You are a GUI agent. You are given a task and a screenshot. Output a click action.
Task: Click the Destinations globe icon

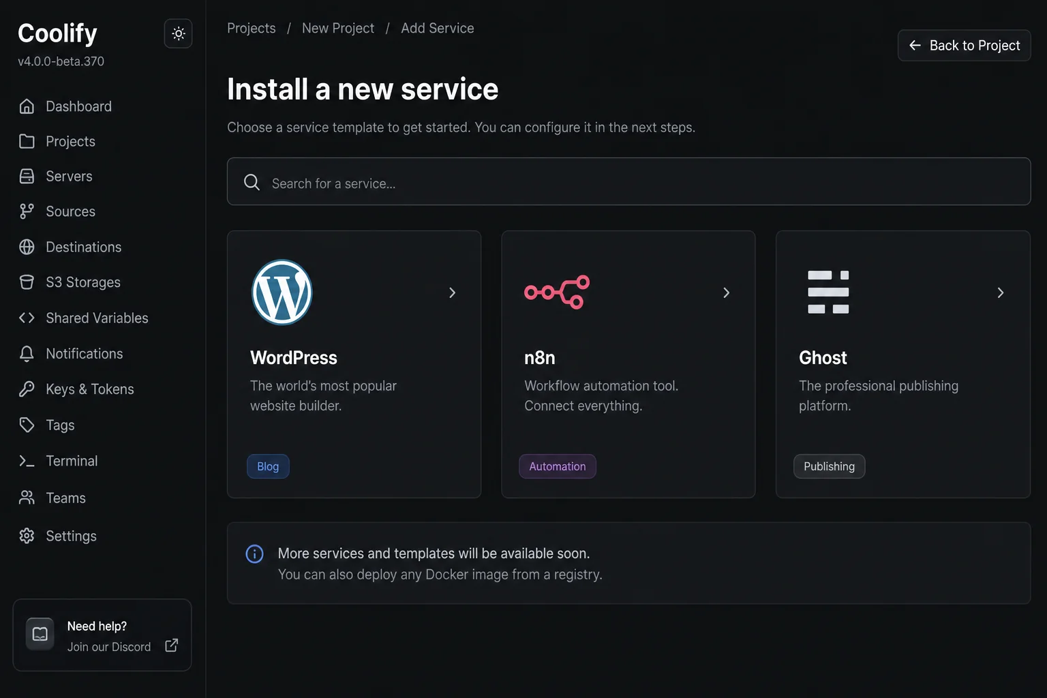coord(27,247)
